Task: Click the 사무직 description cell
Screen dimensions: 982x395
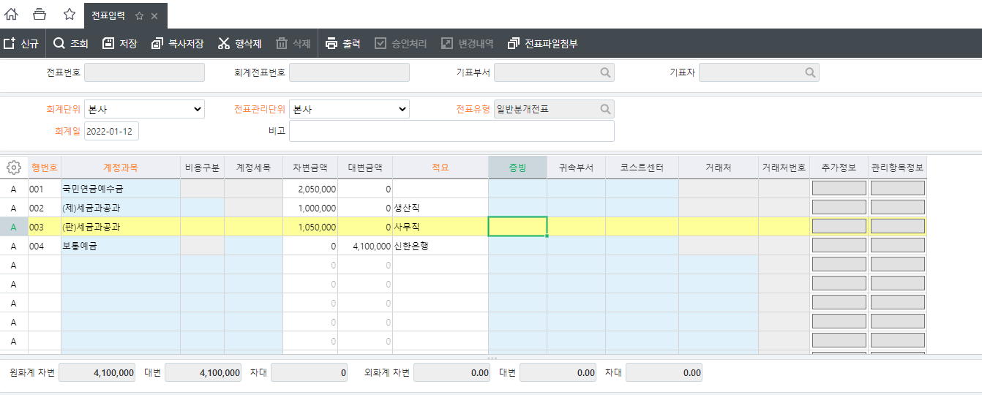Action: [x=441, y=227]
